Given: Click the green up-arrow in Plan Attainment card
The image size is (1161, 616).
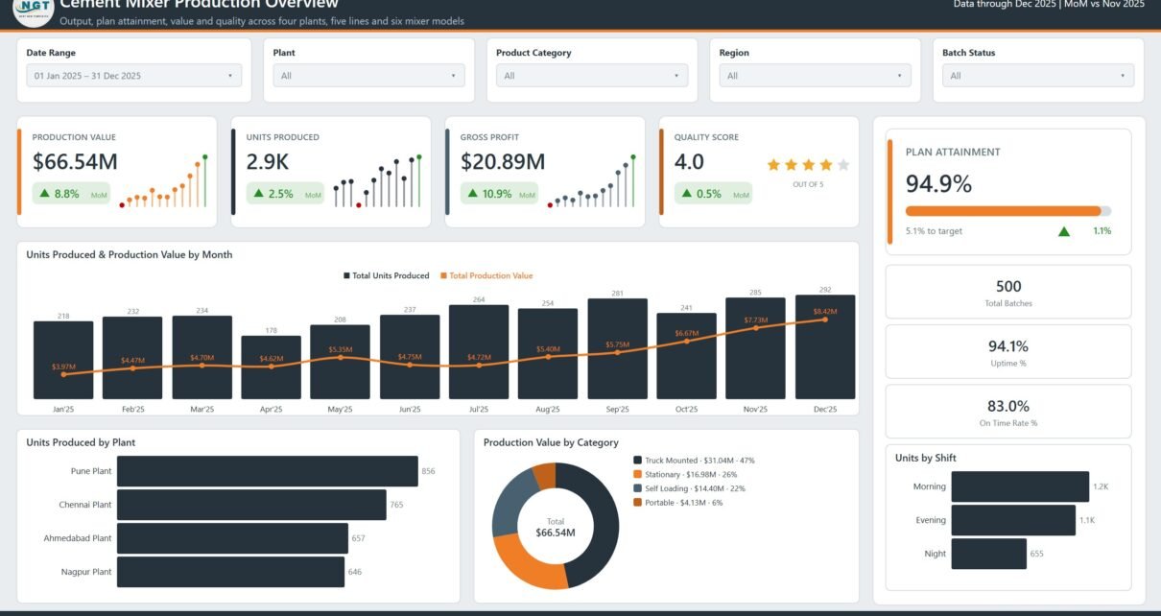Looking at the screenshot, I should click(1064, 231).
